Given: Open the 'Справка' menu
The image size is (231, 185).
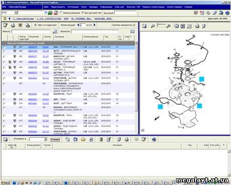Looking at the screenshot, I should (x=188, y=7).
